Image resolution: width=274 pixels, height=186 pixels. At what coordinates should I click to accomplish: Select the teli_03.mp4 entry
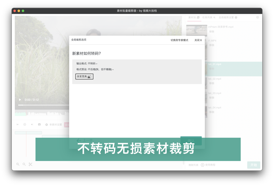214,93
